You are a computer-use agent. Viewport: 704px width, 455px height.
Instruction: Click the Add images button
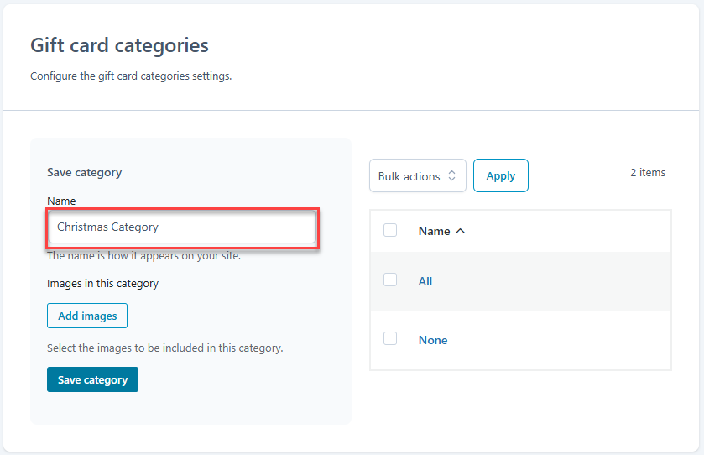[87, 316]
